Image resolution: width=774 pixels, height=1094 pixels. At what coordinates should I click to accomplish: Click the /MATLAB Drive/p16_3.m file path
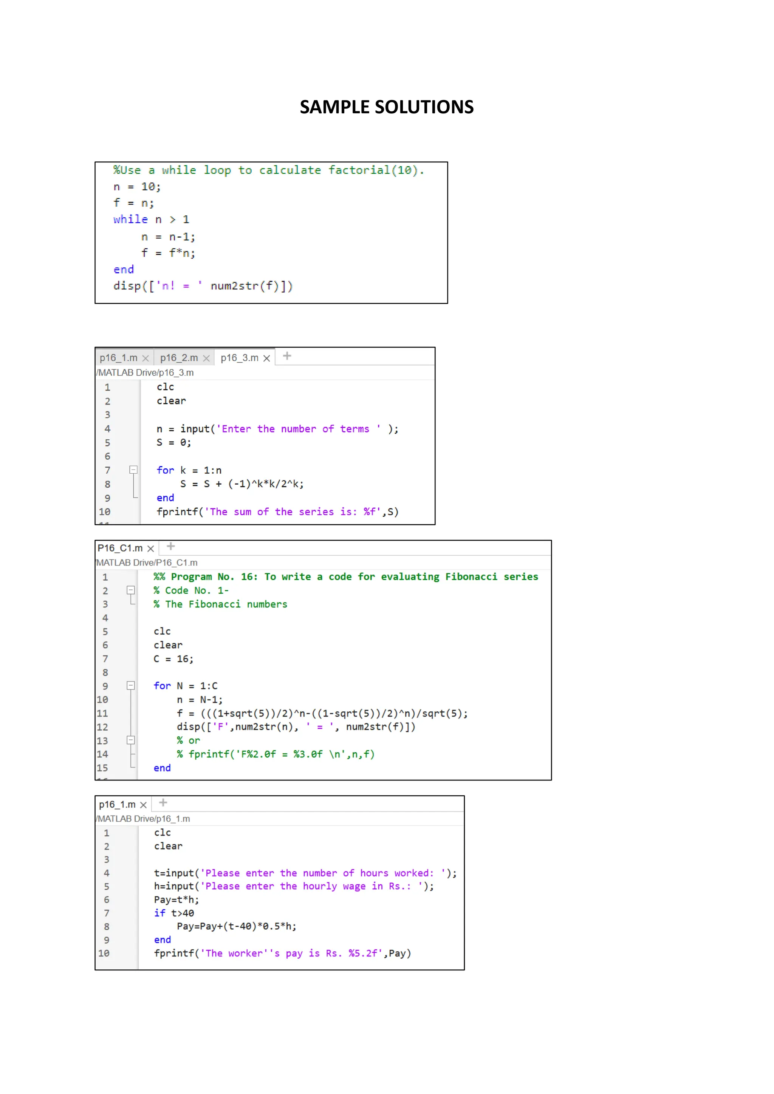pyautogui.click(x=145, y=372)
